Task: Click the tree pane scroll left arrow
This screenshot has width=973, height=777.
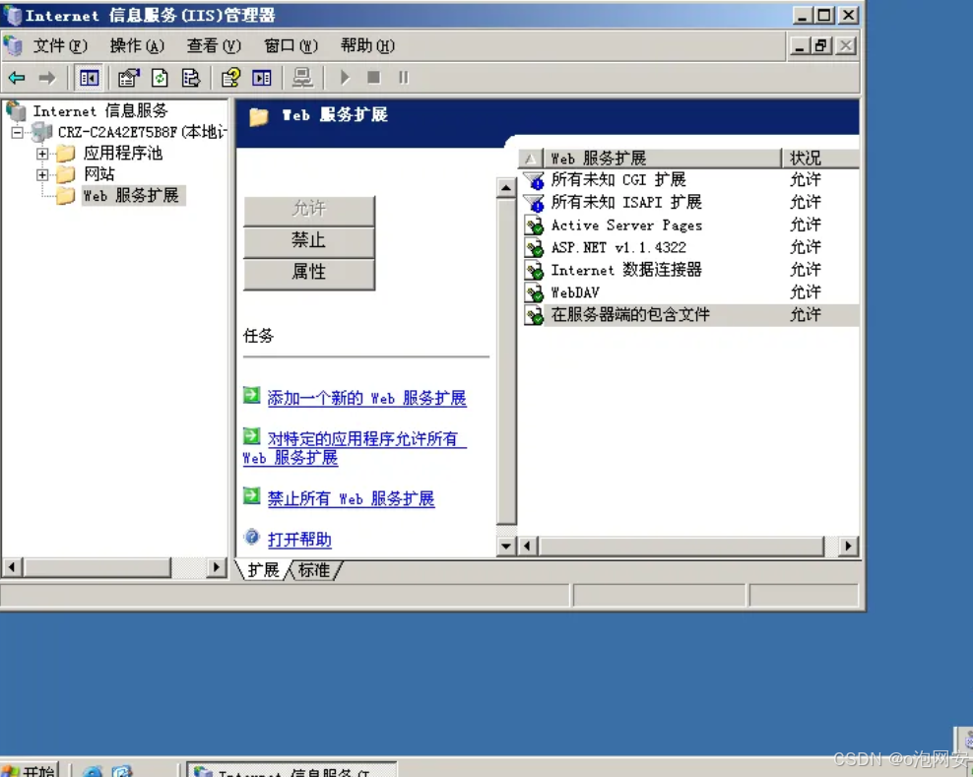Action: (x=12, y=567)
